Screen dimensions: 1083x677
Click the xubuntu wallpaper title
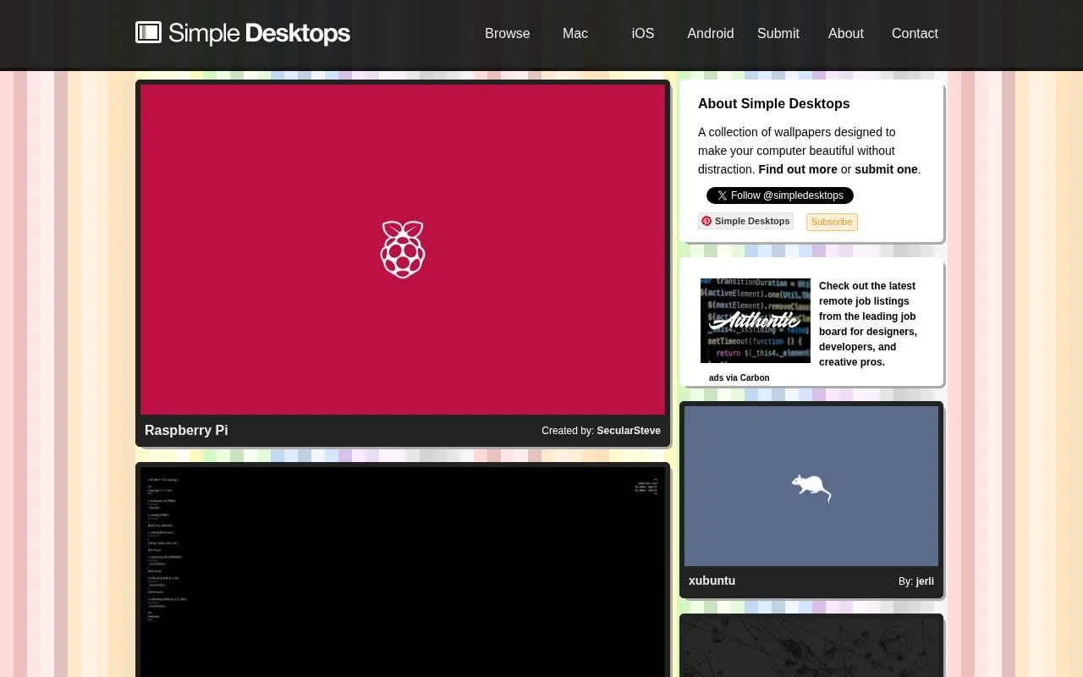tap(712, 581)
